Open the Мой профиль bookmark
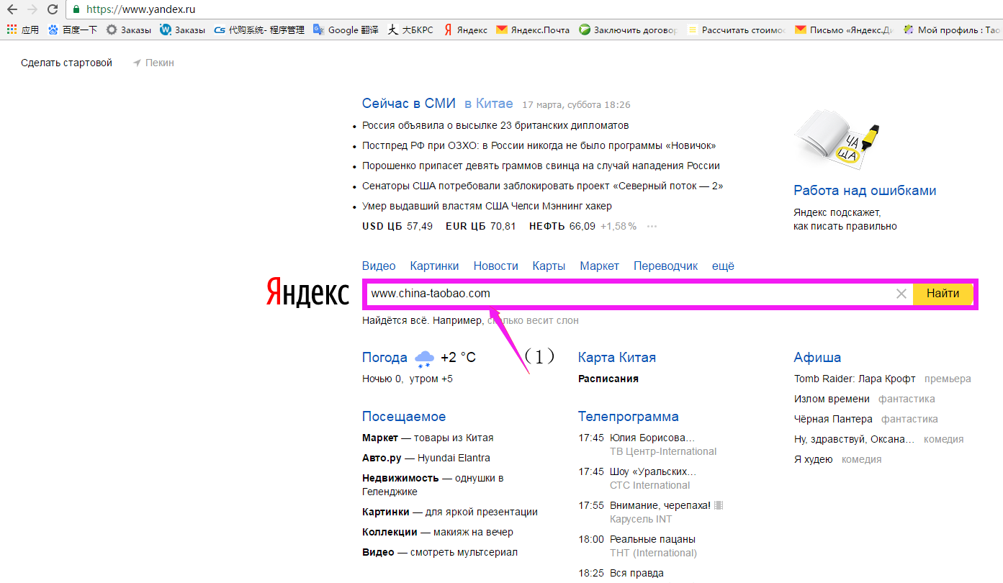 (952, 30)
